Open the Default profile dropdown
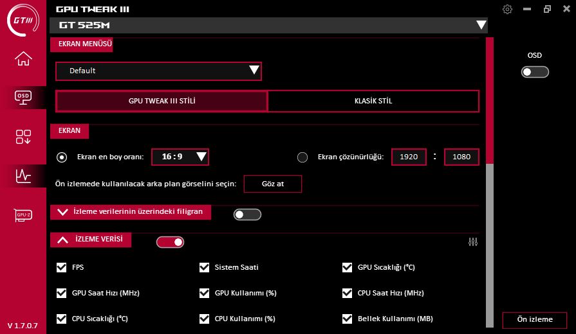This screenshot has height=334, width=576. pyautogui.click(x=159, y=71)
